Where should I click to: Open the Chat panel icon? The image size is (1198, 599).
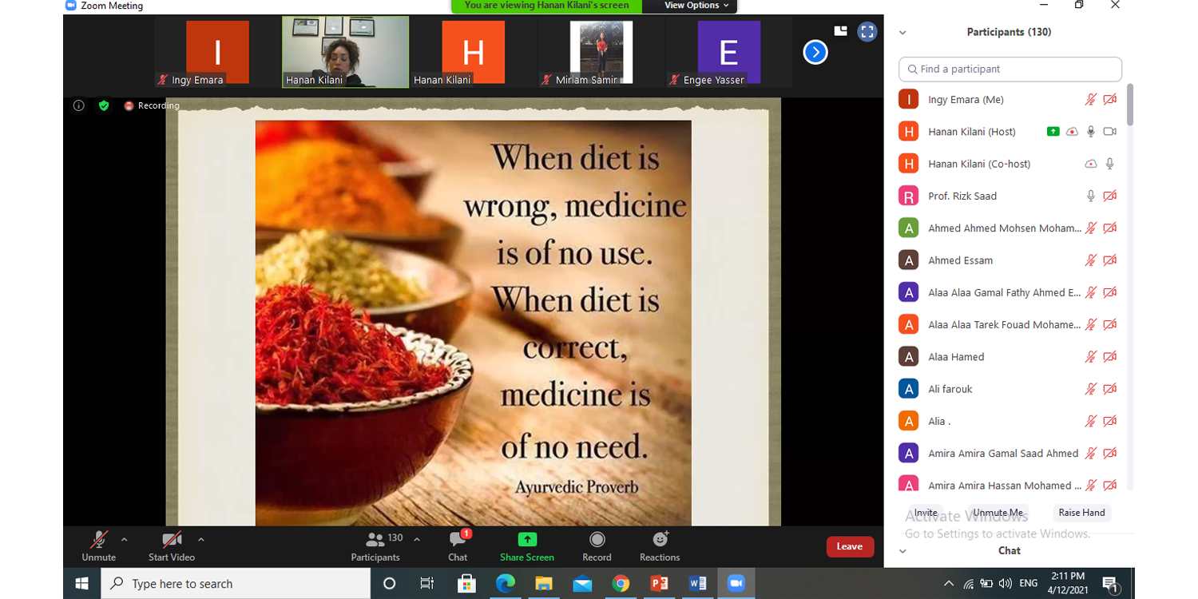458,541
